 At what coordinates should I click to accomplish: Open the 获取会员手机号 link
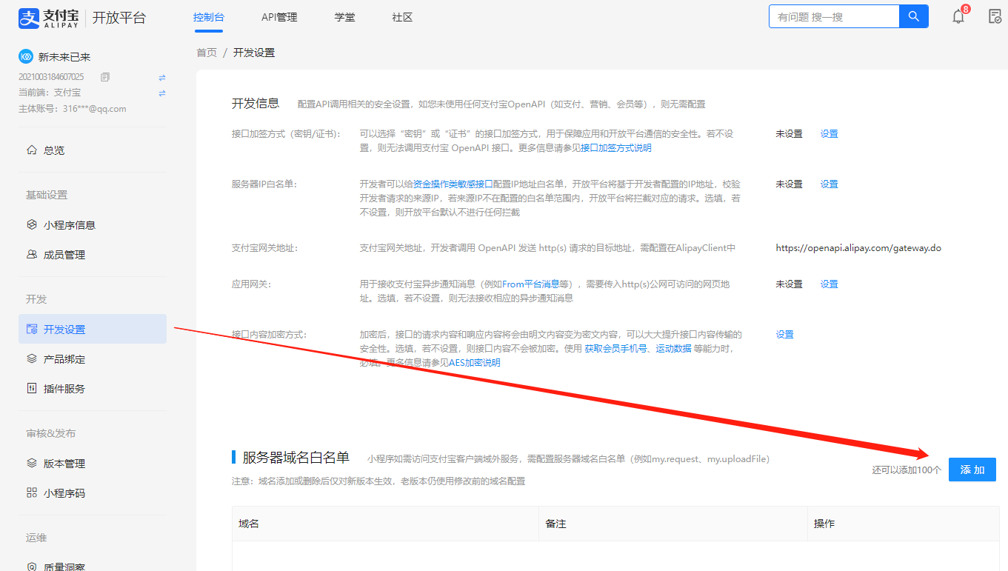click(x=615, y=349)
